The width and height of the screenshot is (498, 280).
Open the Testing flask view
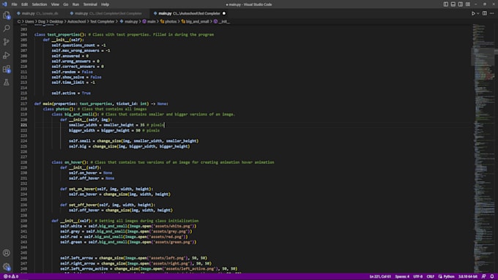pyautogui.click(x=7, y=83)
